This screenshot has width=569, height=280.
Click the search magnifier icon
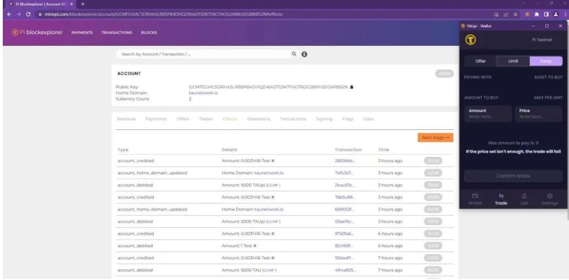293,54
